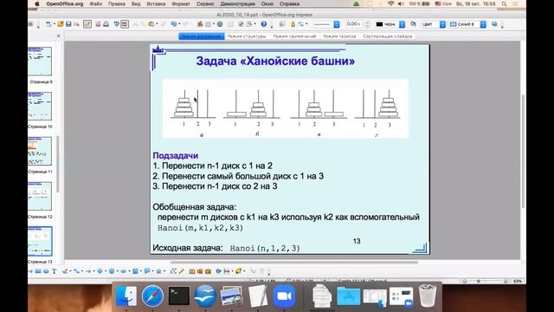This screenshot has height=312, width=554.
Task: Select slide thumbnail Страница 12
Action: click(x=40, y=196)
